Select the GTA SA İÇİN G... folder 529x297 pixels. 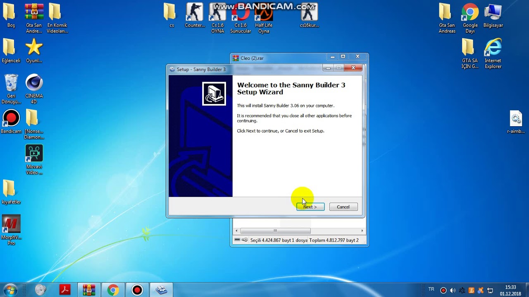pyautogui.click(x=470, y=54)
